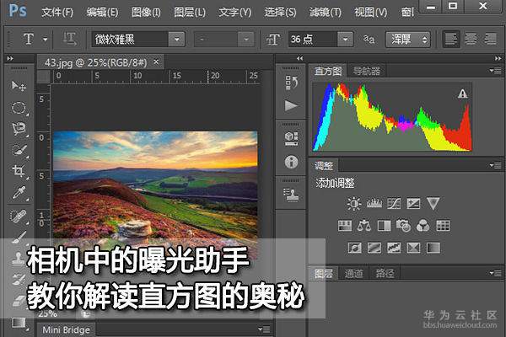This screenshot has height=337, width=506.
Task: Select the Polygonal Lasso tool
Action: tap(19, 129)
